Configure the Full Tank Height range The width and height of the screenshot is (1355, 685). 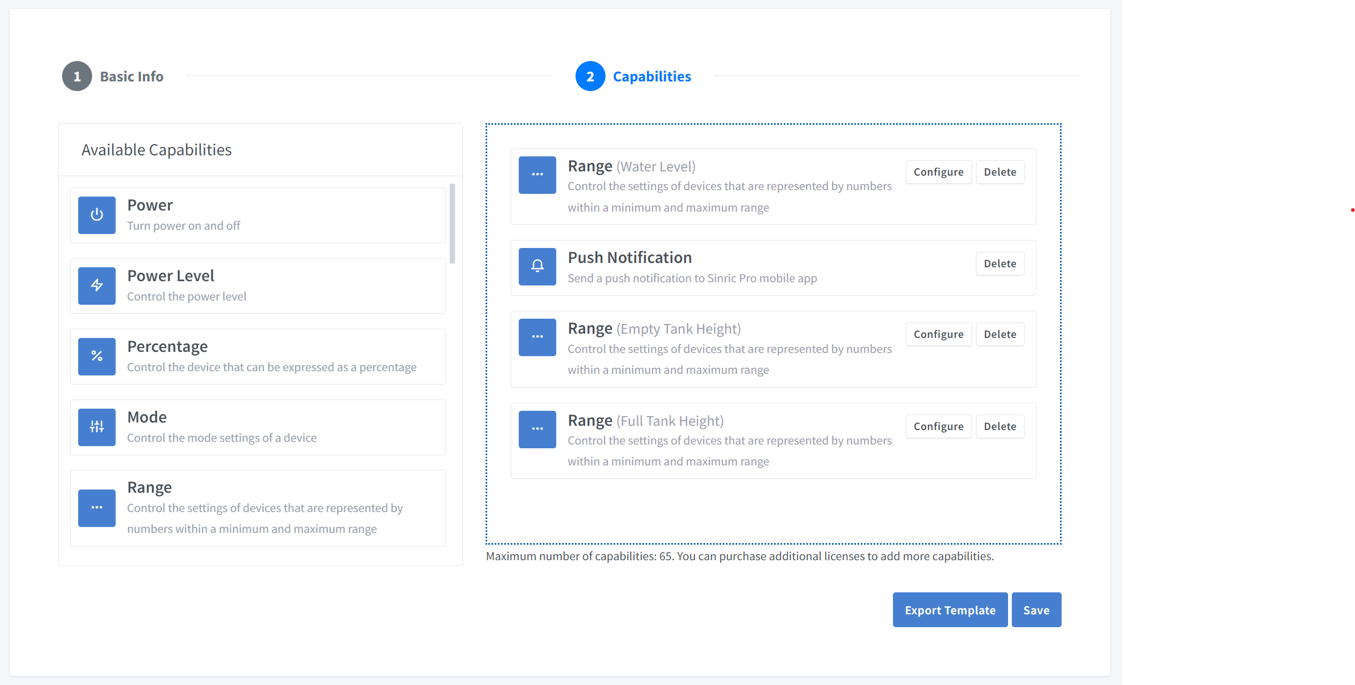[x=938, y=426]
